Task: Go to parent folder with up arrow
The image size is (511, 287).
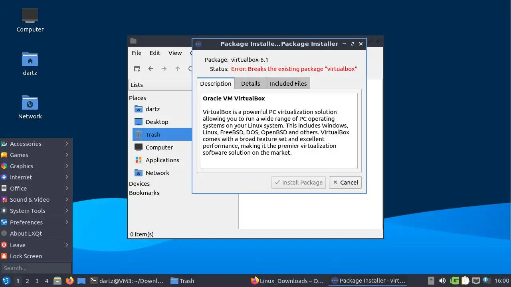Action: point(178,69)
